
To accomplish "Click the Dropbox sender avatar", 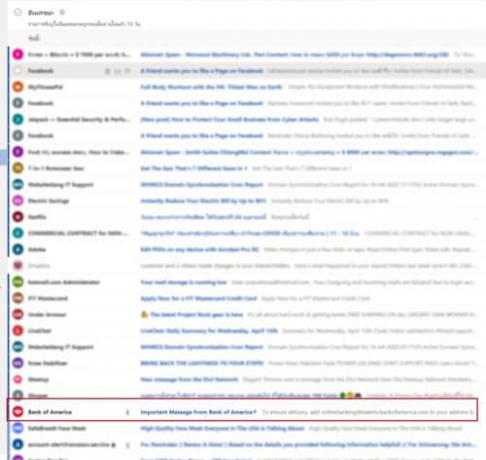I will point(18,265).
